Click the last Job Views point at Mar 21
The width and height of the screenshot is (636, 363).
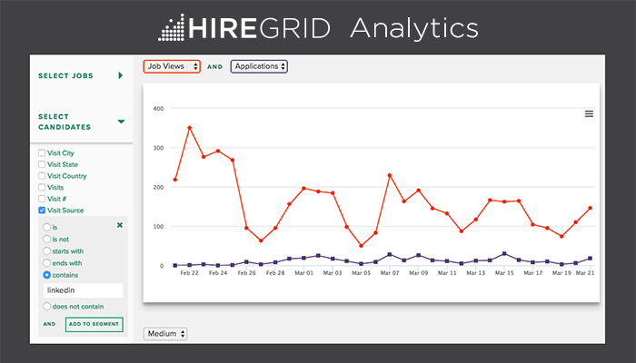(591, 208)
